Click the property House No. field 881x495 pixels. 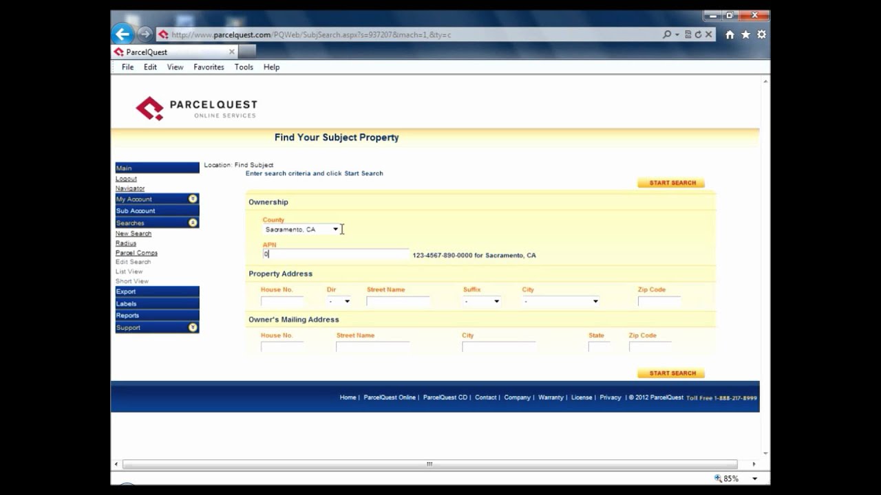pos(282,301)
